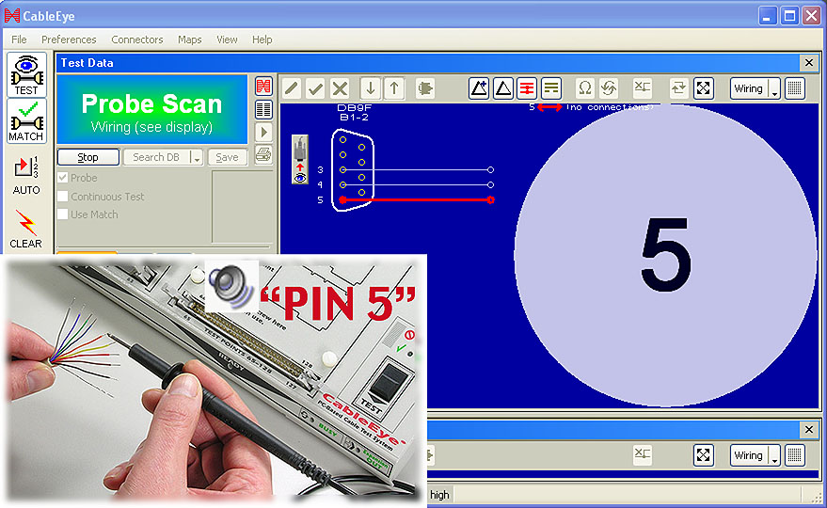Enable the Use Match checkbox
The width and height of the screenshot is (827, 508).
(x=63, y=214)
